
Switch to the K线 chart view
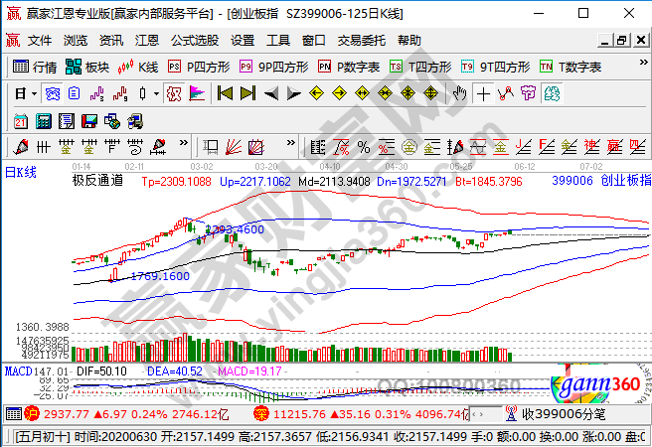[x=138, y=67]
